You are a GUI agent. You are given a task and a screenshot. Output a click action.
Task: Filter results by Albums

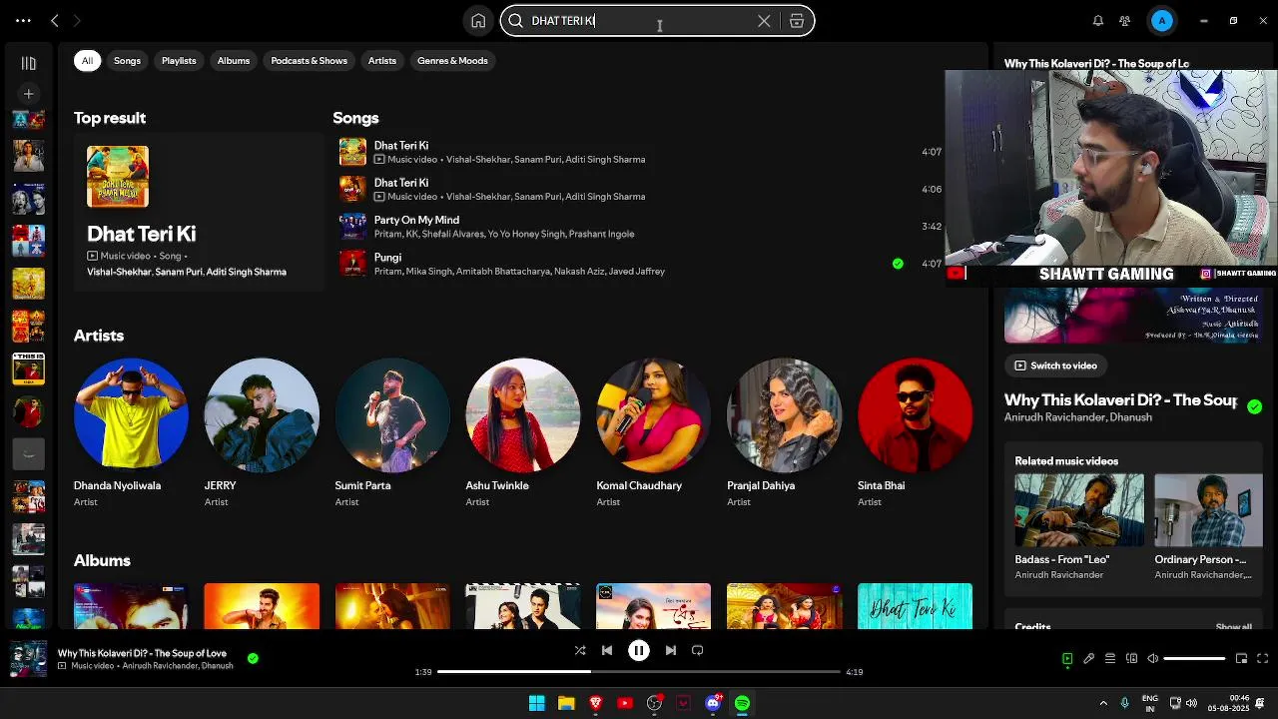[234, 61]
